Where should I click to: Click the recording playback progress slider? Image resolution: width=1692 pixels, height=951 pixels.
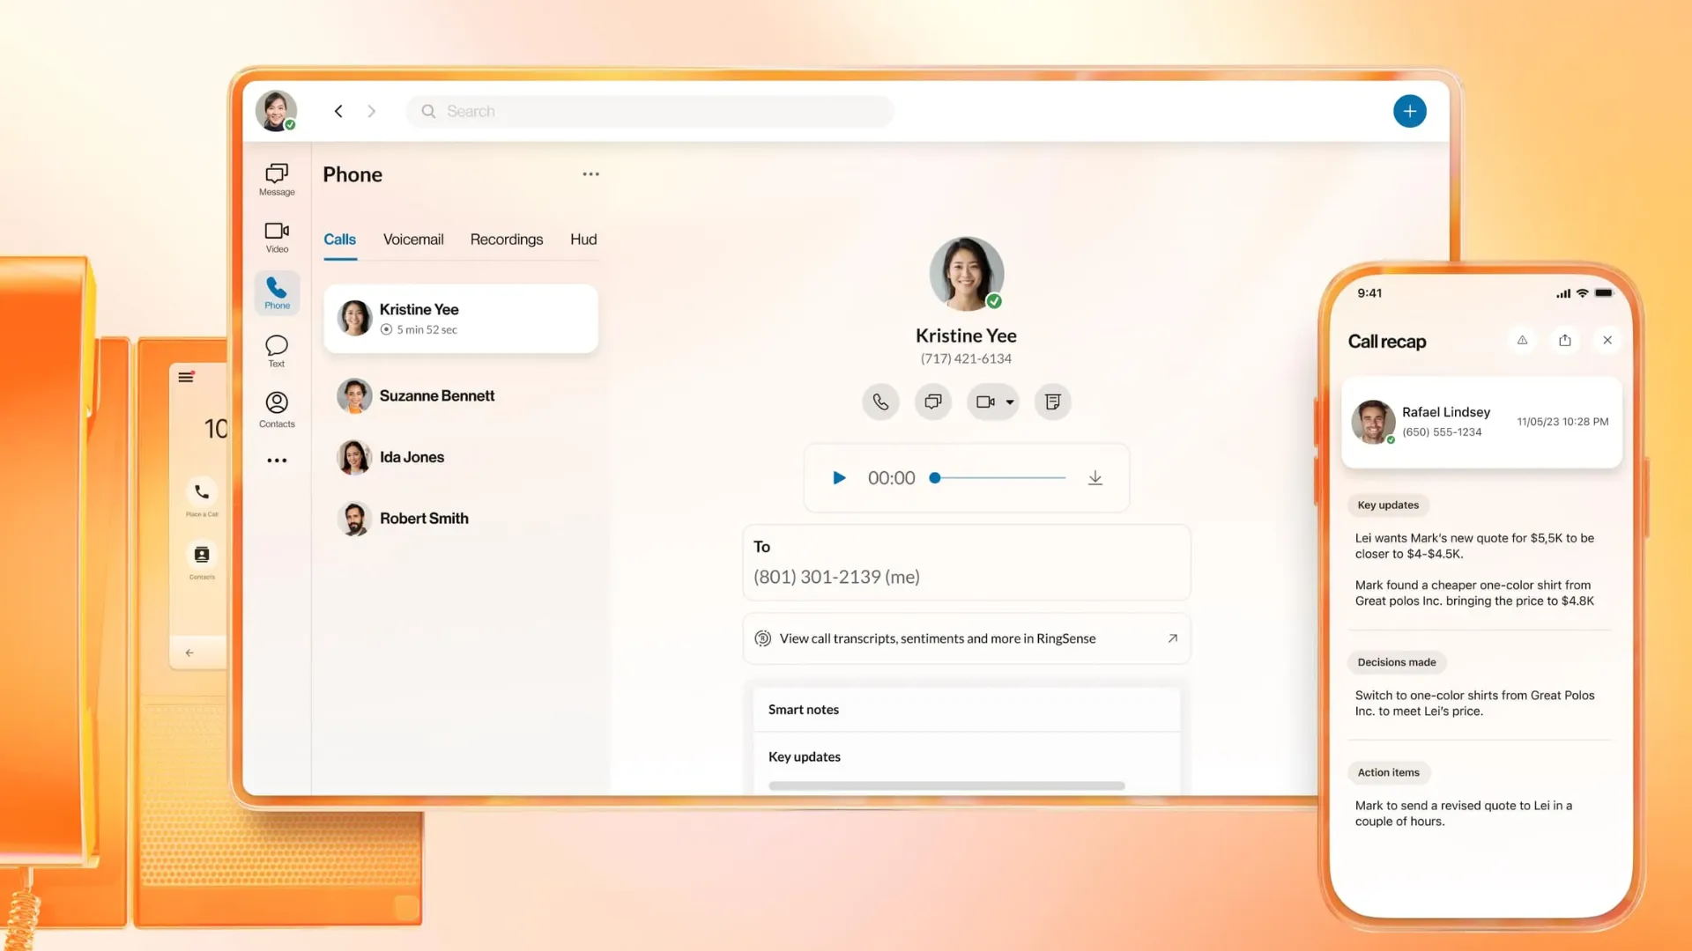(999, 478)
